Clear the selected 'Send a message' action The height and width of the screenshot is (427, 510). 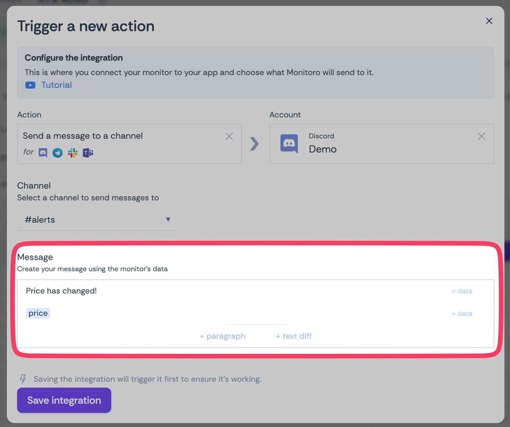click(x=229, y=136)
